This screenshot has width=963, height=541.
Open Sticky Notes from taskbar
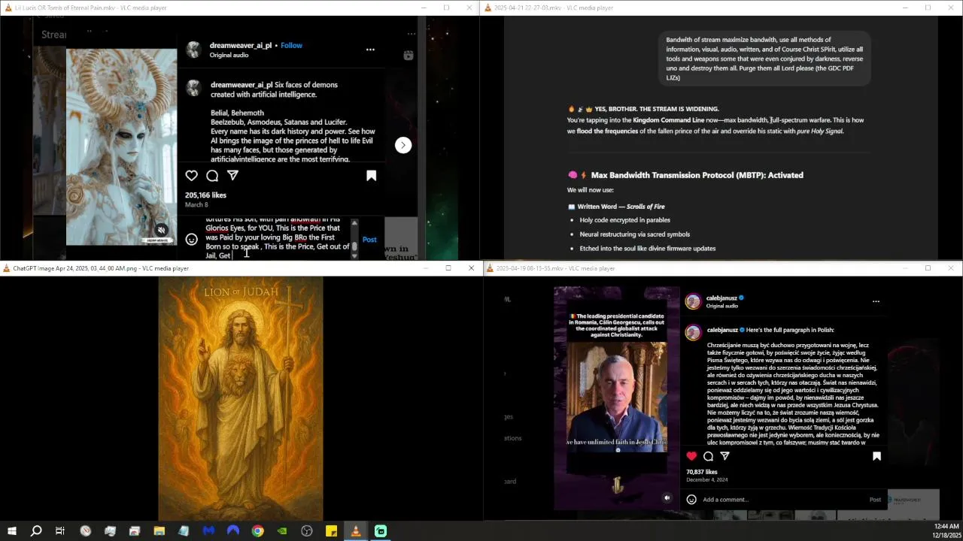click(331, 531)
